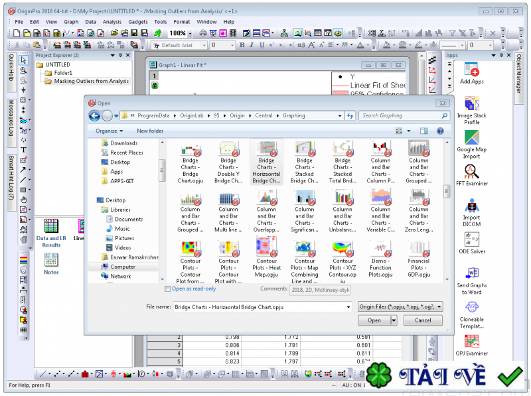Open file type filter Origin Files dropdown
The image size is (531, 396).
pos(401,306)
